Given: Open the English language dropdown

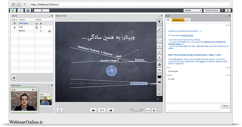Looking at the screenshot, I should coord(193,10).
